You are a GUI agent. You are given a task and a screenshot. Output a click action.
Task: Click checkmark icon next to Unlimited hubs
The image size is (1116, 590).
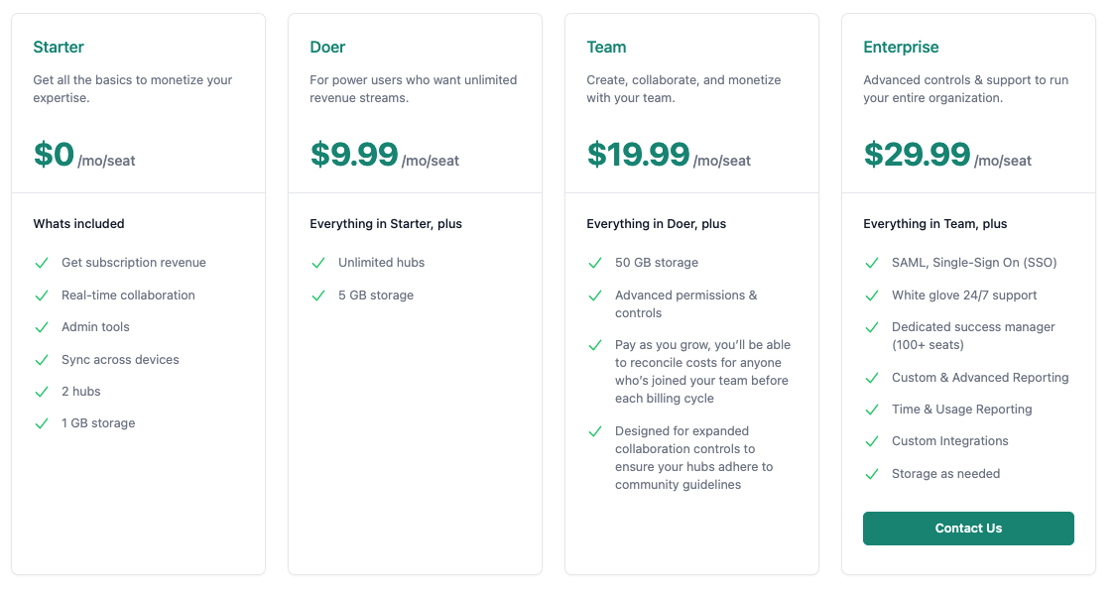318,263
